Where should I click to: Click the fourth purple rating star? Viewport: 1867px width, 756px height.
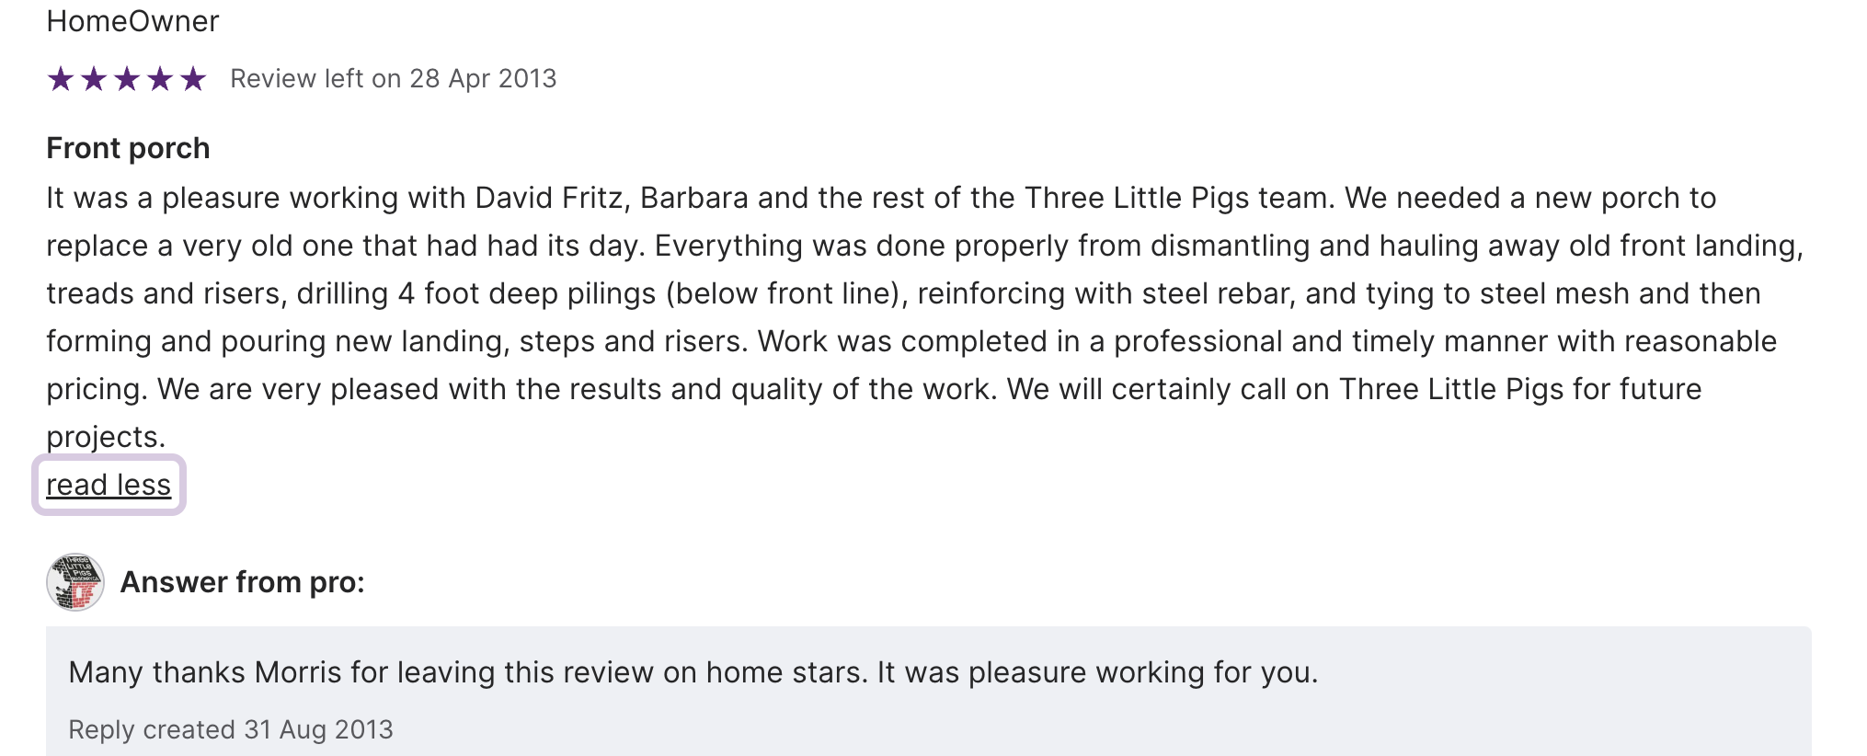tap(160, 79)
